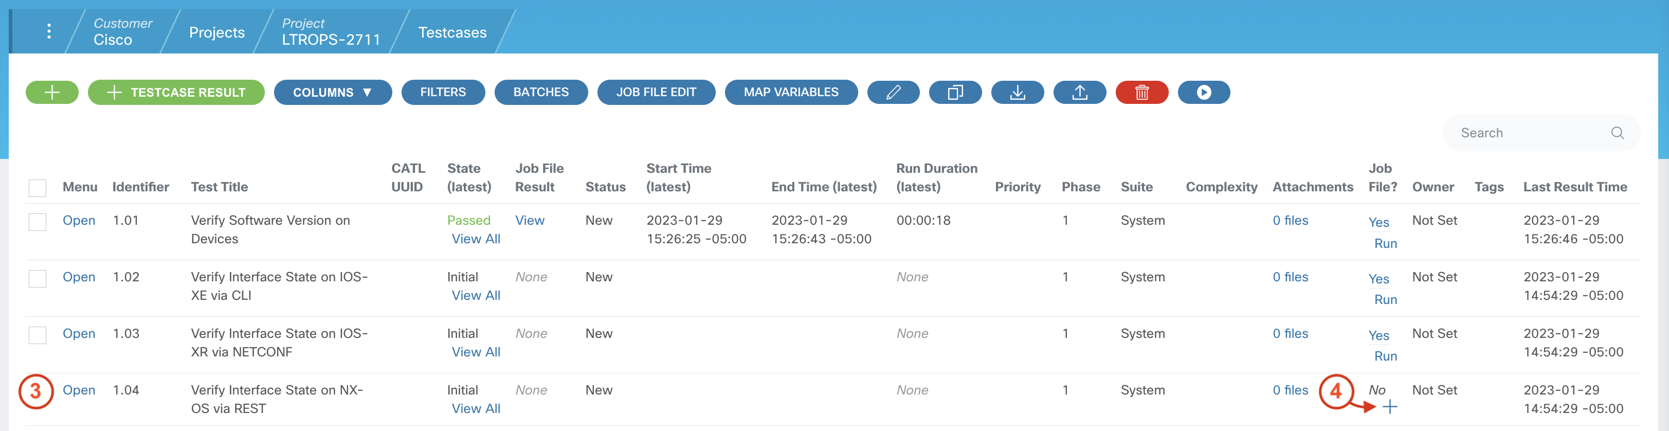Toggle the select-all header checkbox

click(38, 188)
